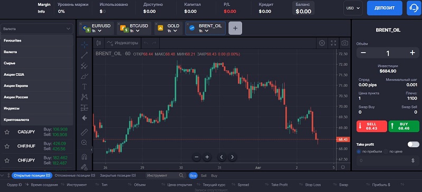Click the blue ДЕПОЗИТ button
Image resolution: width=422 pixels, height=192 pixels.
[384, 8]
